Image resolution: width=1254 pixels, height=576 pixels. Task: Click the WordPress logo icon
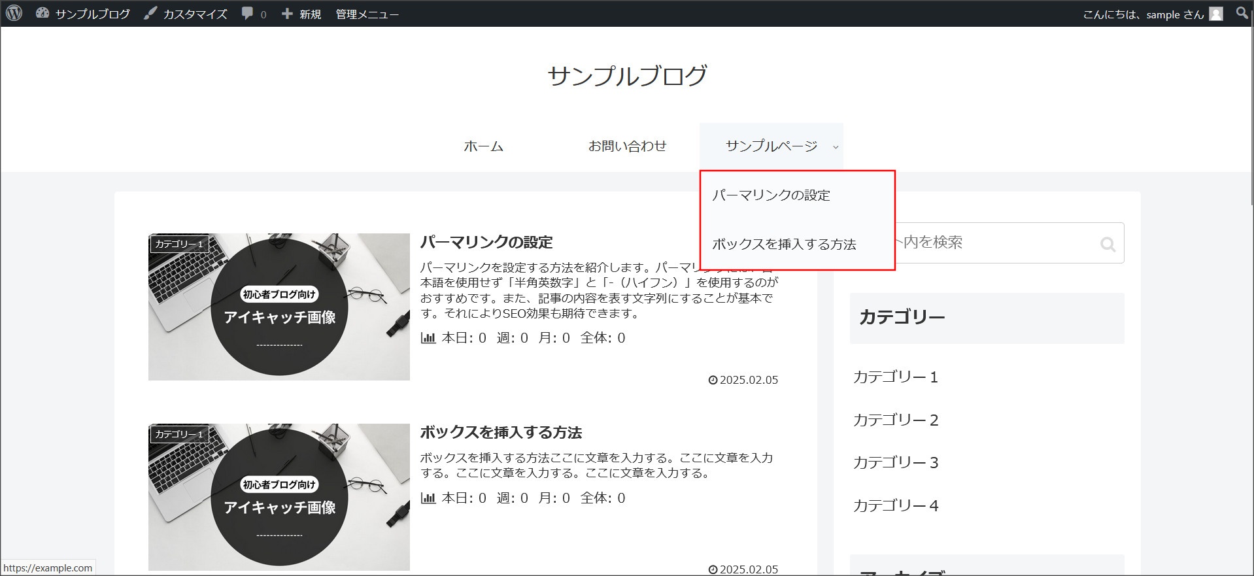pyautogui.click(x=14, y=13)
